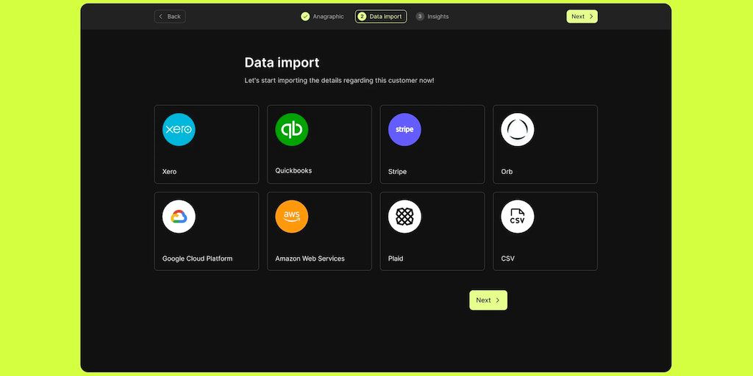This screenshot has height=376, width=753.
Task: Click the green Quickbooks logo icon
Action: pyautogui.click(x=291, y=129)
